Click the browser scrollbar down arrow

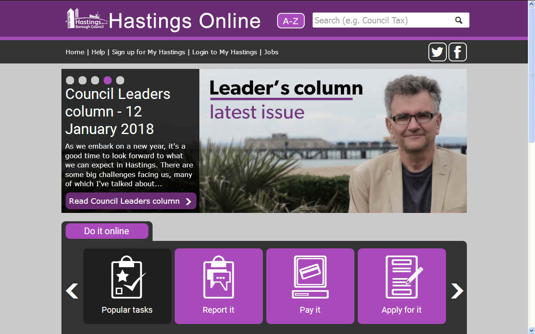tap(531, 330)
